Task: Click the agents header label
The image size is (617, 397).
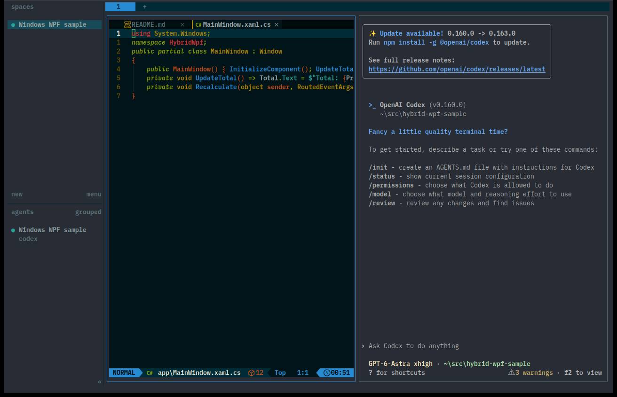Action: pos(23,212)
